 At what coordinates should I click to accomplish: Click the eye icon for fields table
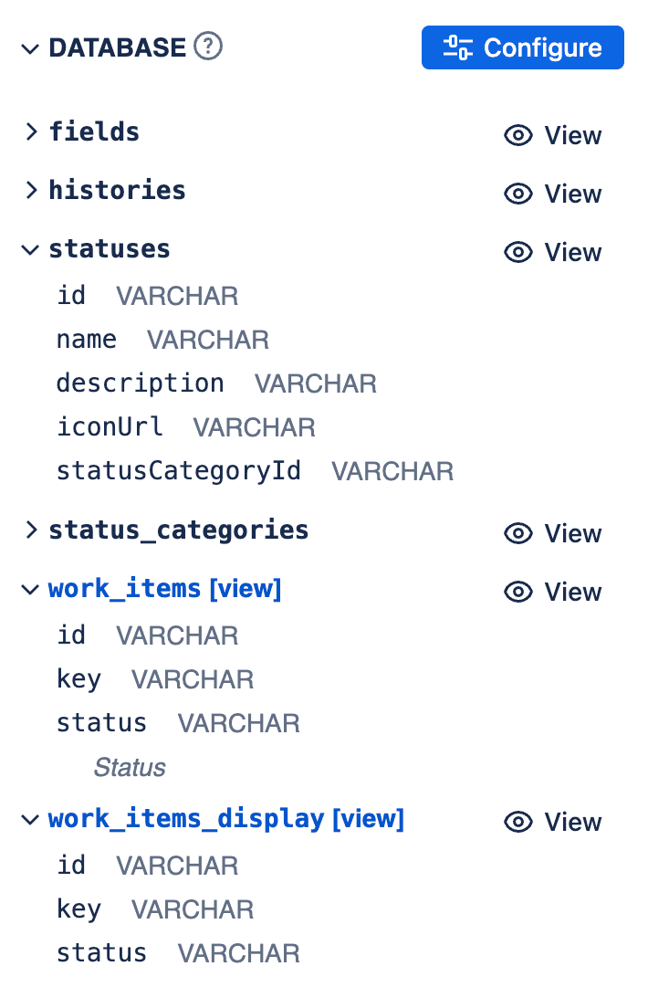[x=518, y=135]
